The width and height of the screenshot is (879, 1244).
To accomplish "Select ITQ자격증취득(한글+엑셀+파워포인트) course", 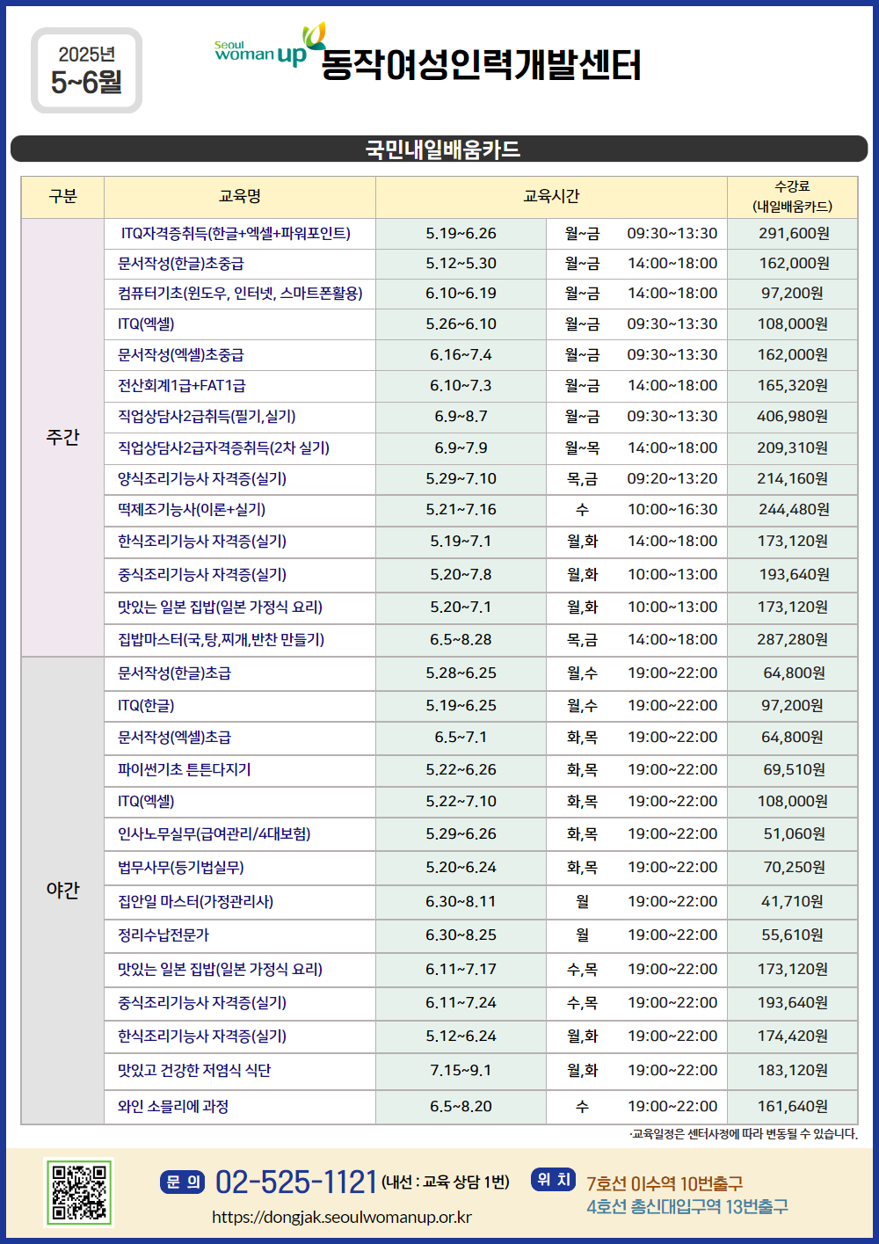I will click(x=236, y=234).
